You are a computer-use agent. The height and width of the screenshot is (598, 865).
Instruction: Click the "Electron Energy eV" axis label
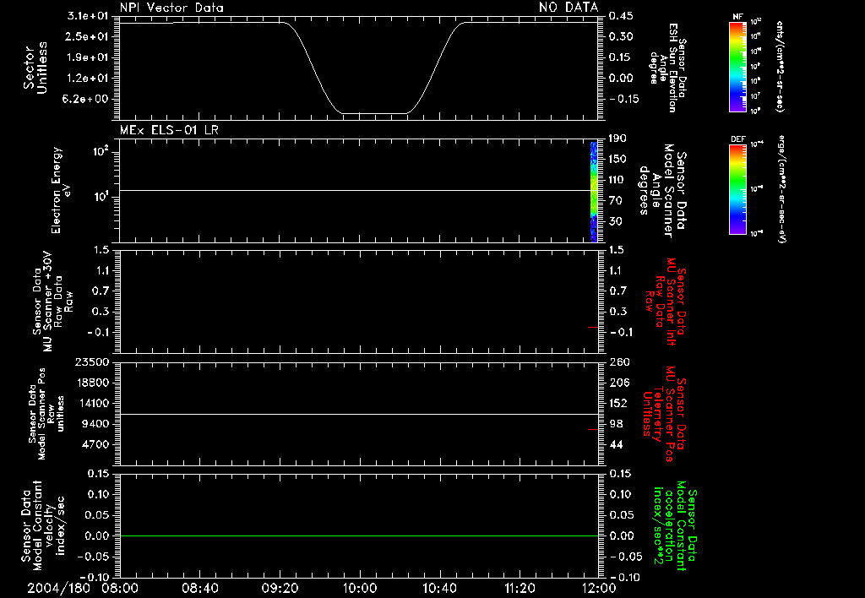tap(60, 190)
